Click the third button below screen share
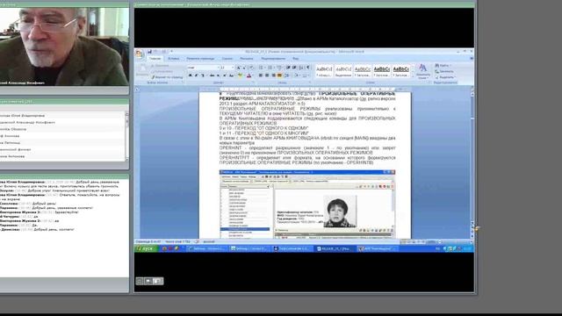This screenshot has width=562, height=316. pos(158,281)
